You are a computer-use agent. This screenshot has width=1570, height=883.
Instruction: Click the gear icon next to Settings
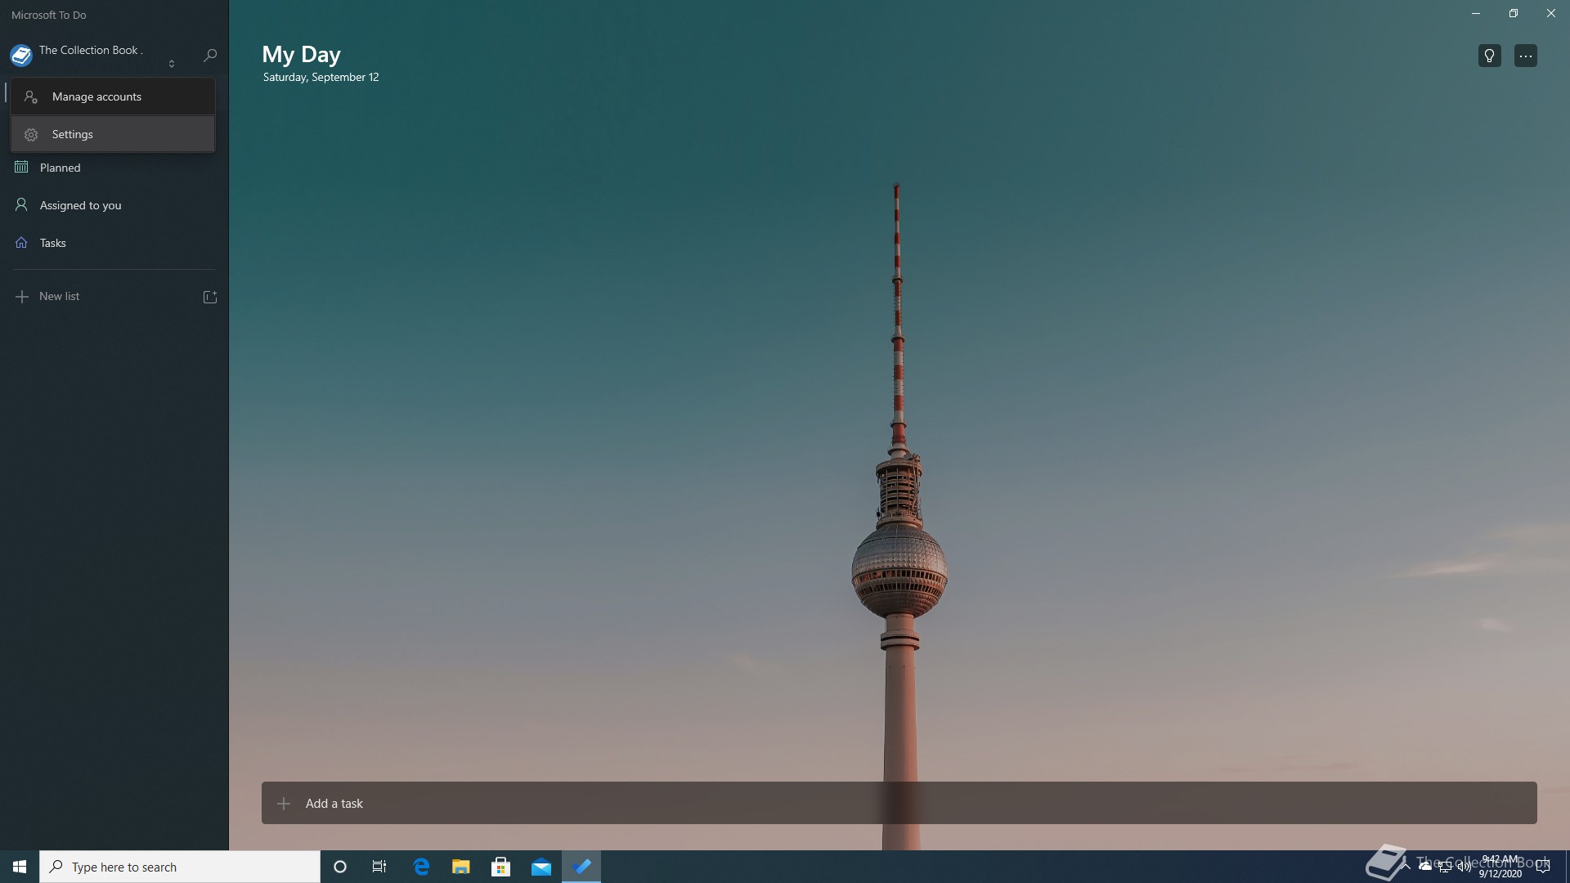(x=31, y=135)
